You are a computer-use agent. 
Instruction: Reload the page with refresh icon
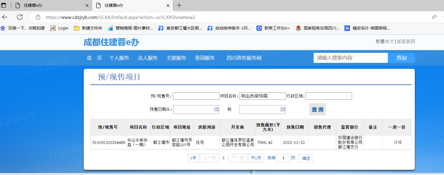(20, 17)
